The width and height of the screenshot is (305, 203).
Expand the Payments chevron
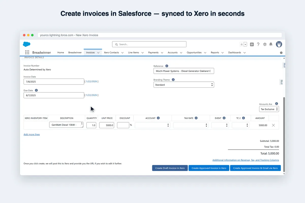(x=162, y=53)
